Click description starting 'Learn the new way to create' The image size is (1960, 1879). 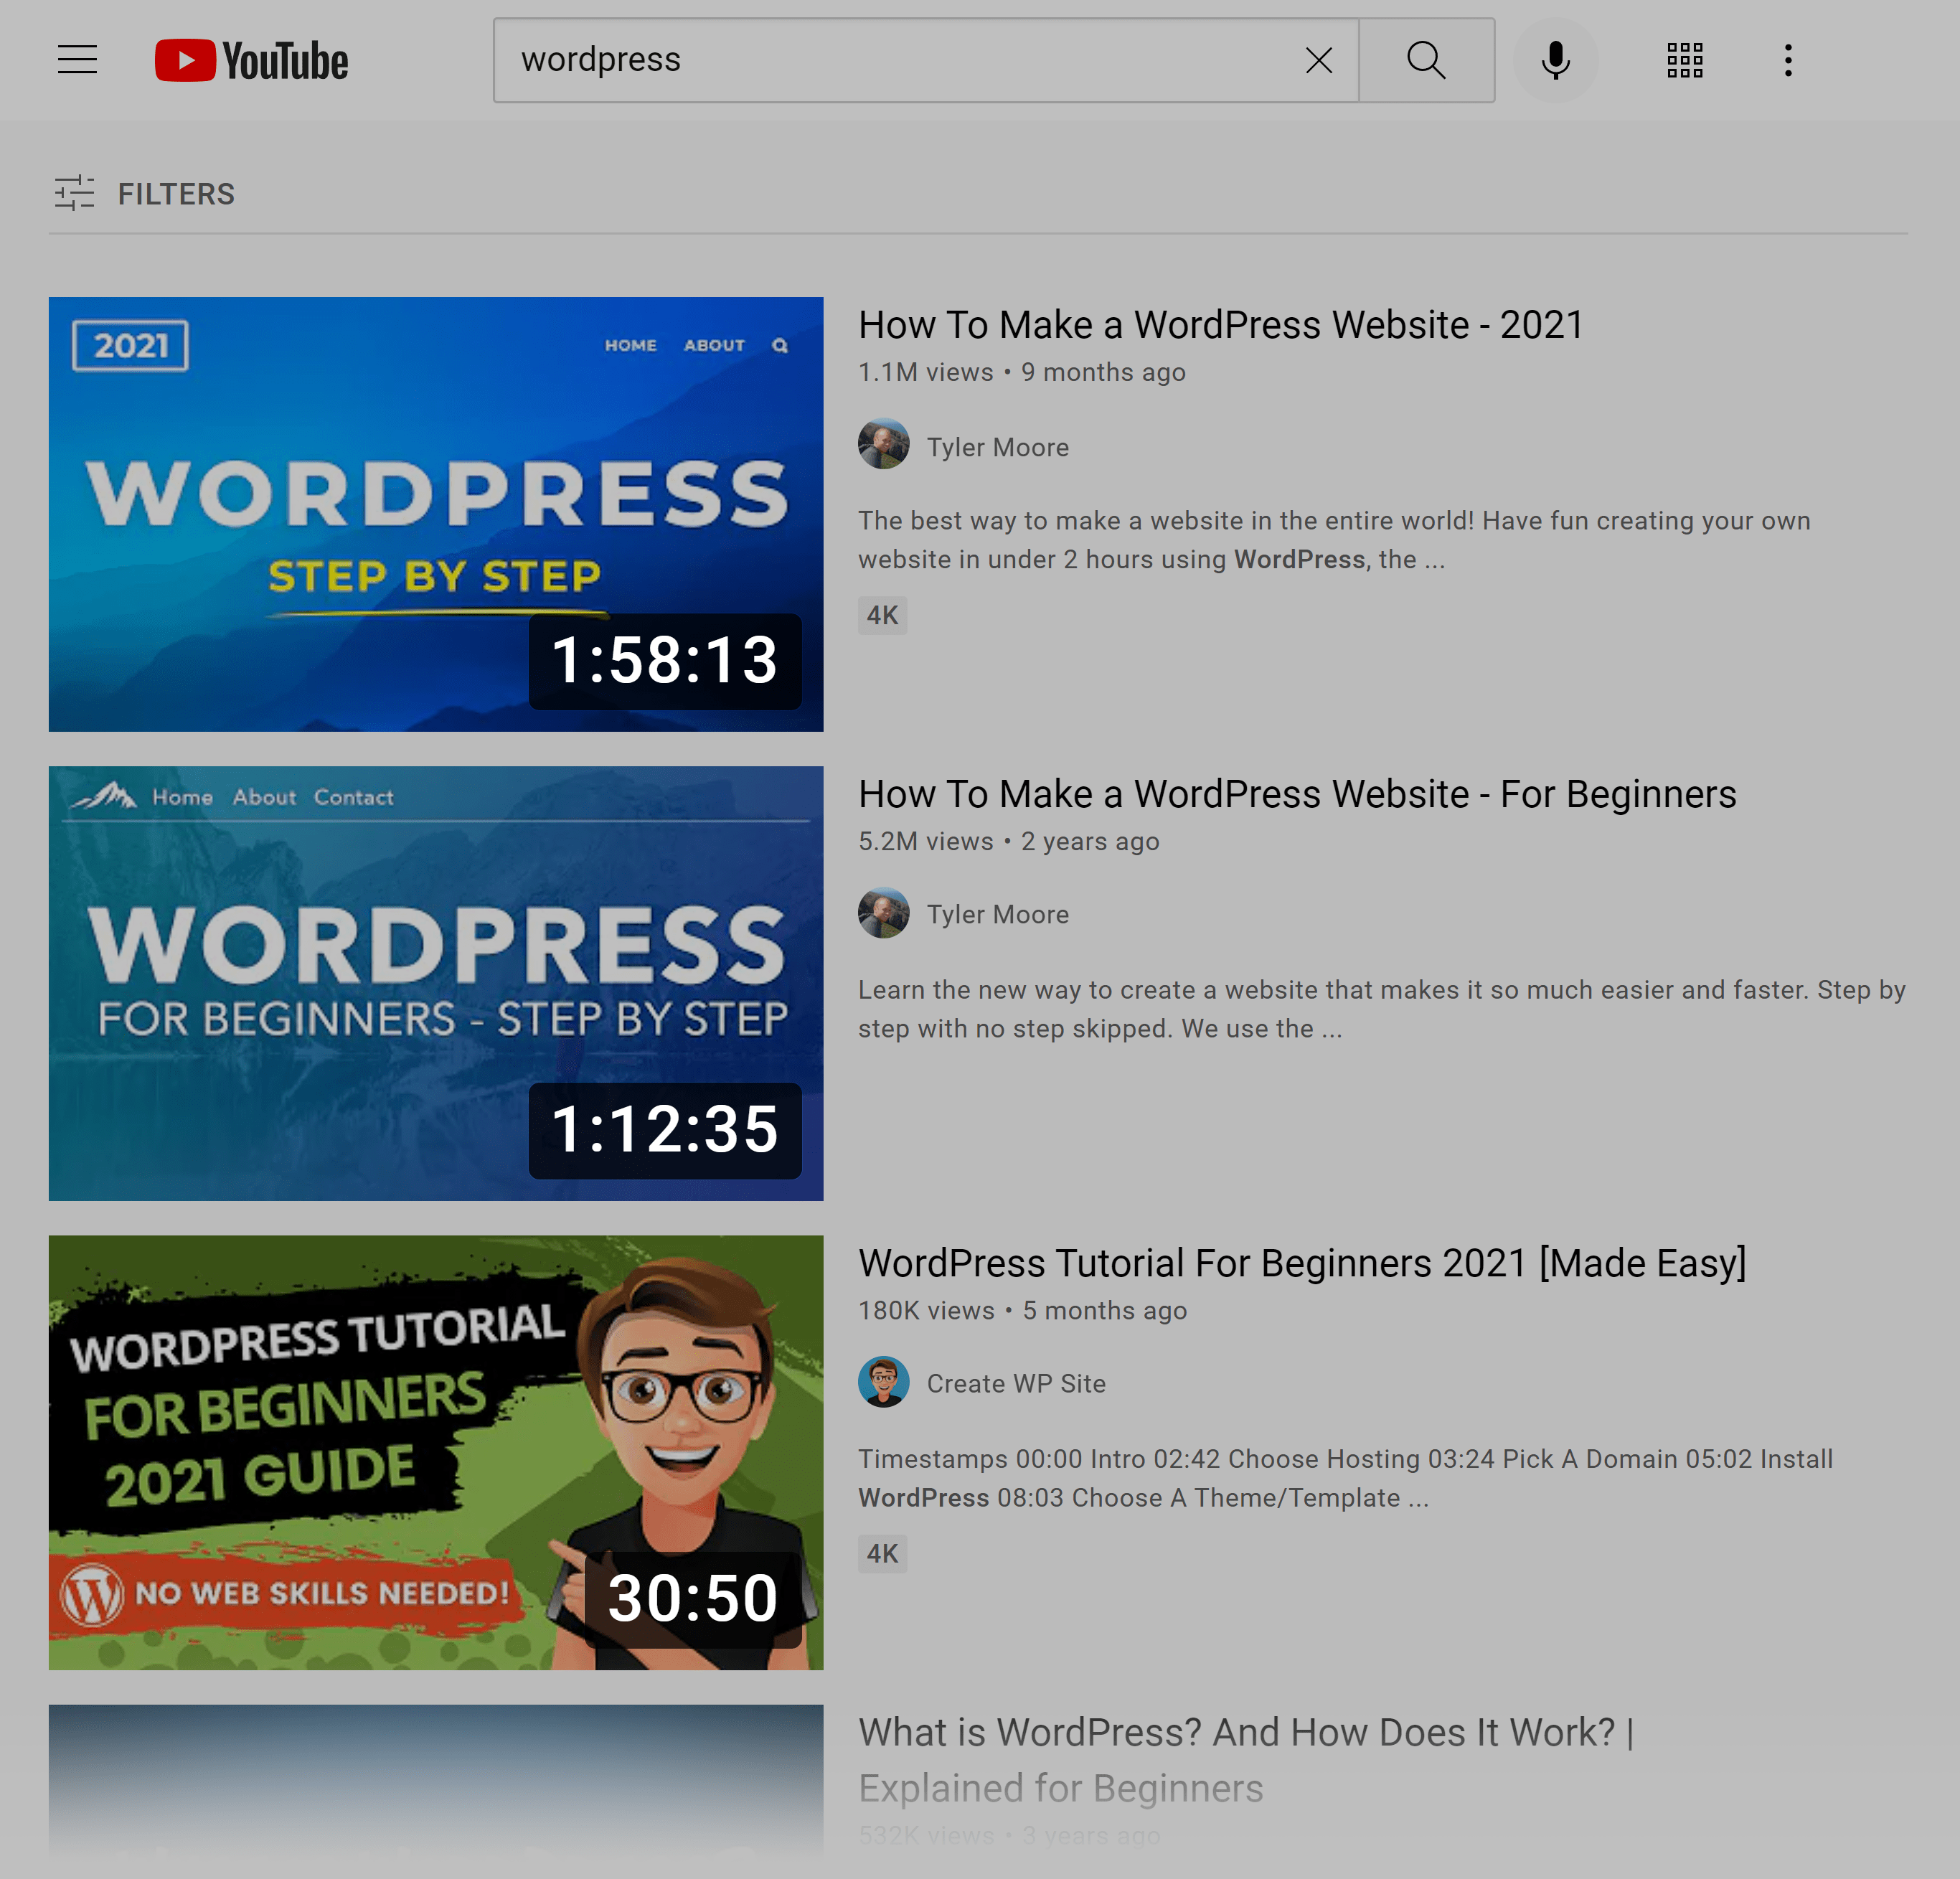(1382, 1009)
